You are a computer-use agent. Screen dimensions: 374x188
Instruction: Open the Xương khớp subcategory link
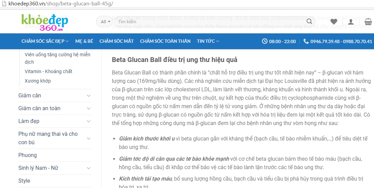tap(38, 81)
